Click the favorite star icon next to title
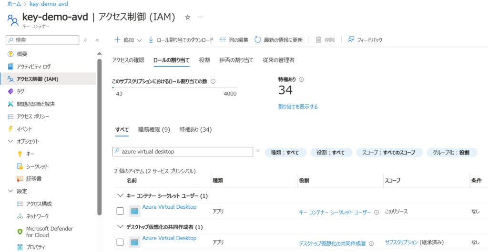 [x=188, y=18]
